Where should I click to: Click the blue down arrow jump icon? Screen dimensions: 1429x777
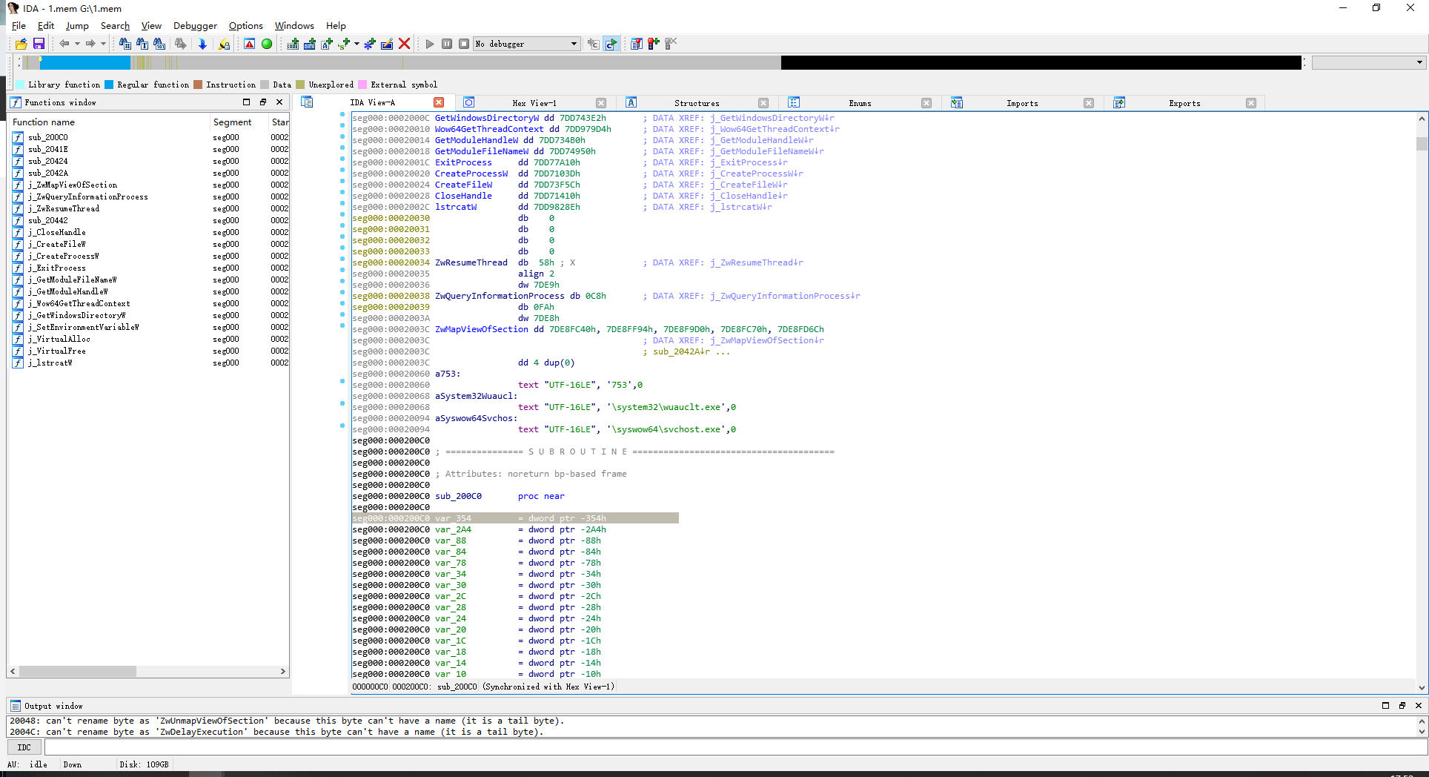[202, 44]
